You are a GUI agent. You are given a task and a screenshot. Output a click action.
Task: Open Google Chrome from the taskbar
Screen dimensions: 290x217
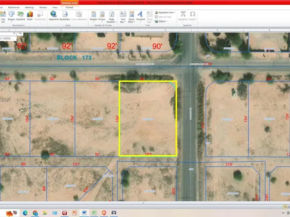(x=35, y=213)
